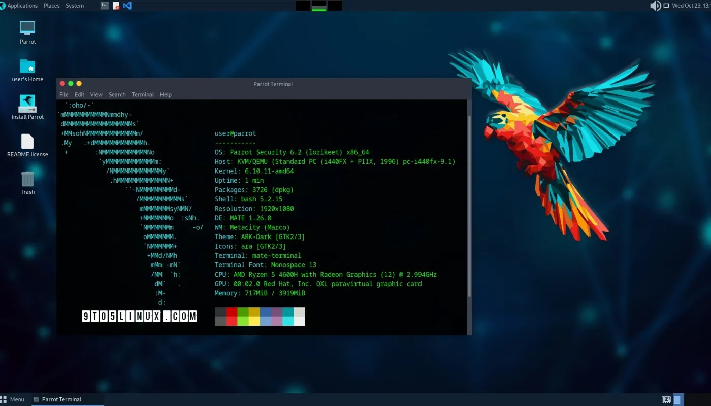Open user's Home folder on the desktop
The width and height of the screenshot is (711, 406).
[27, 66]
